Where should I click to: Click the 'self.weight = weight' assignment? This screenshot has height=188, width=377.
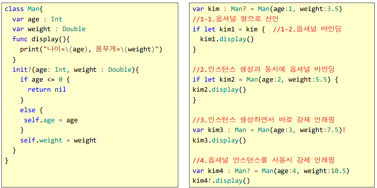[x=58, y=140]
